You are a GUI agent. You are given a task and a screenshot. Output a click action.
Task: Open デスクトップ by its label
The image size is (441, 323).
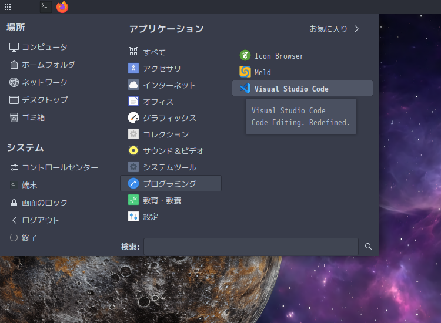[45, 100]
